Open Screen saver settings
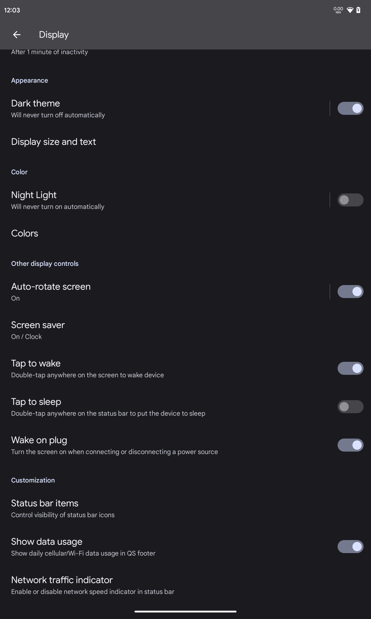The image size is (371, 619). pyautogui.click(x=38, y=330)
